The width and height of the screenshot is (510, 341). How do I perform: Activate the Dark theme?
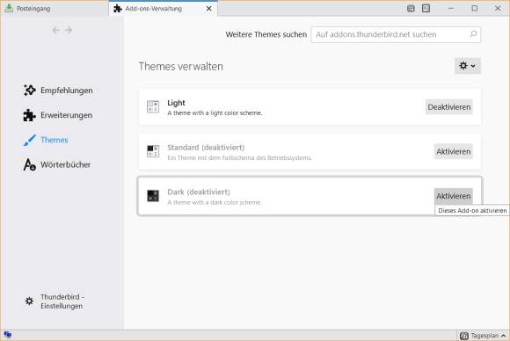coord(454,196)
